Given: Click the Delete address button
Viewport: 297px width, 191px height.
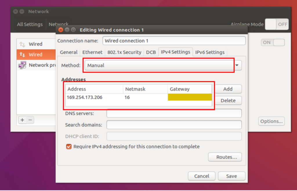Looking at the screenshot, I should 228,100.
